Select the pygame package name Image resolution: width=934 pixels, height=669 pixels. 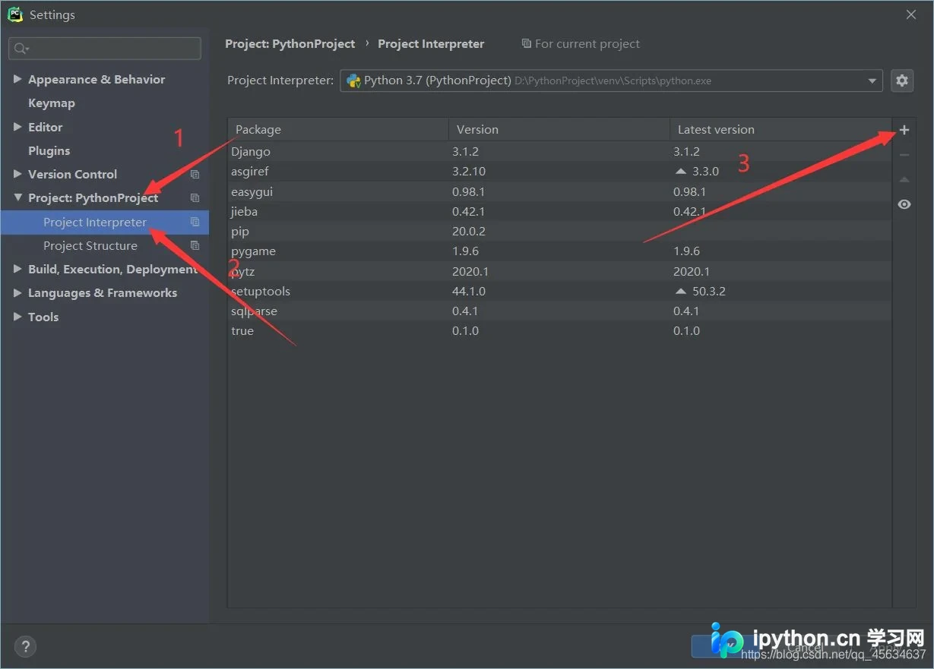click(x=253, y=251)
